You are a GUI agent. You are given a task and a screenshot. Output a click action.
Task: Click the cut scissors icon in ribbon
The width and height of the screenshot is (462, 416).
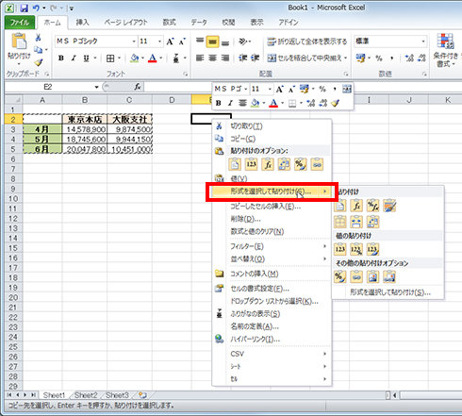(38, 38)
